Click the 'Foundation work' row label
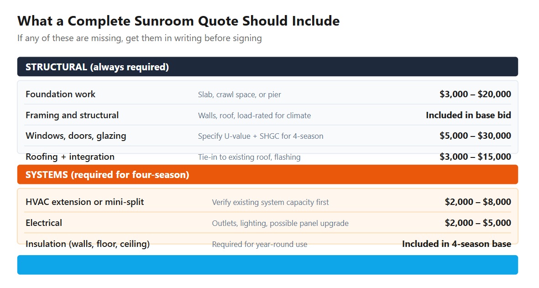 [x=61, y=94]
